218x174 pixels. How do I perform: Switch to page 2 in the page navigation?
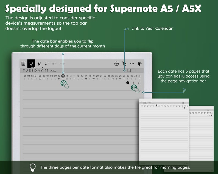coord(133,83)
